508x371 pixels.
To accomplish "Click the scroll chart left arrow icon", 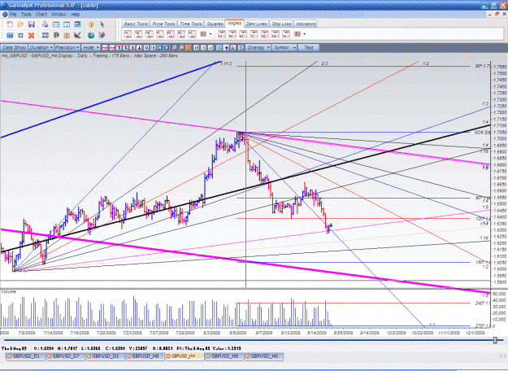I will [160, 48].
